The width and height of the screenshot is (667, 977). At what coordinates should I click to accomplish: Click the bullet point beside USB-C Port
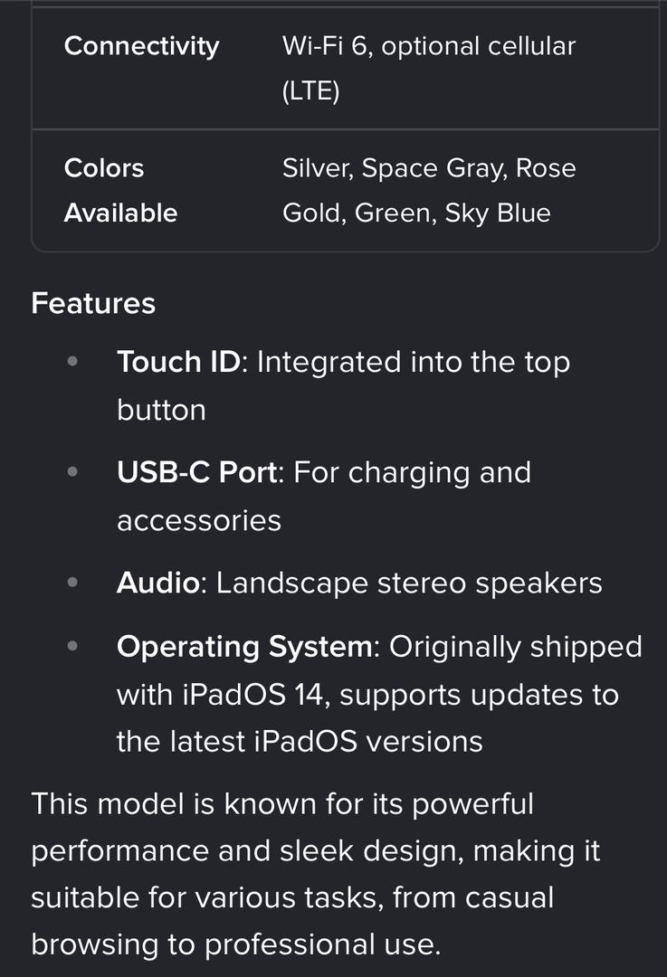pos(72,472)
